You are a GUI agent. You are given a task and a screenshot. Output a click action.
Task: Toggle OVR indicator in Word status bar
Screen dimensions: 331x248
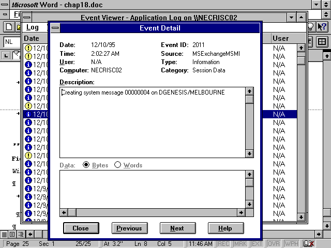[x=274, y=244]
